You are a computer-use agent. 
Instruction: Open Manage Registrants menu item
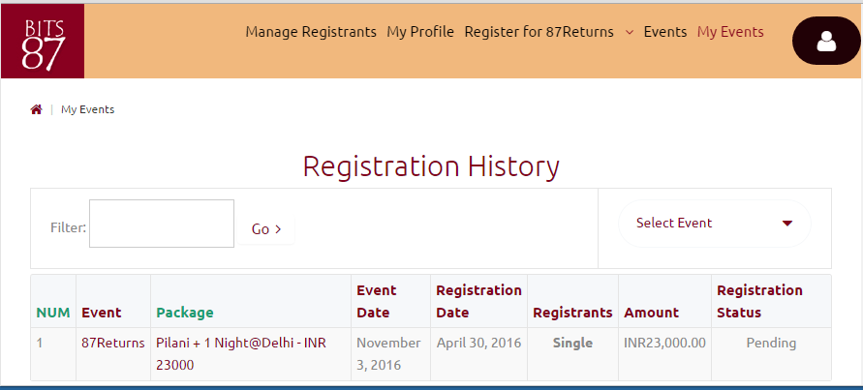click(311, 32)
